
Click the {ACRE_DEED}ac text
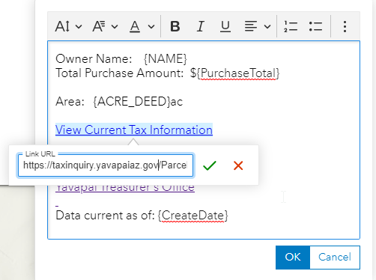tap(138, 102)
